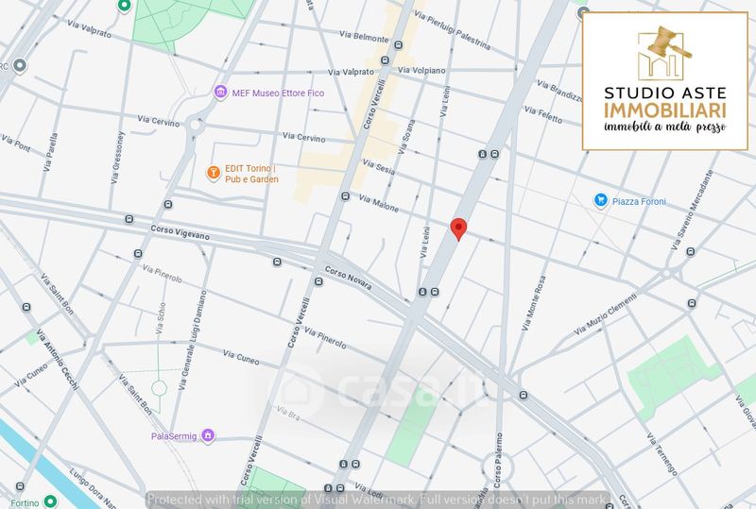Select the PalaSermig purple venue icon
The width and height of the screenshot is (756, 509).
[210, 435]
